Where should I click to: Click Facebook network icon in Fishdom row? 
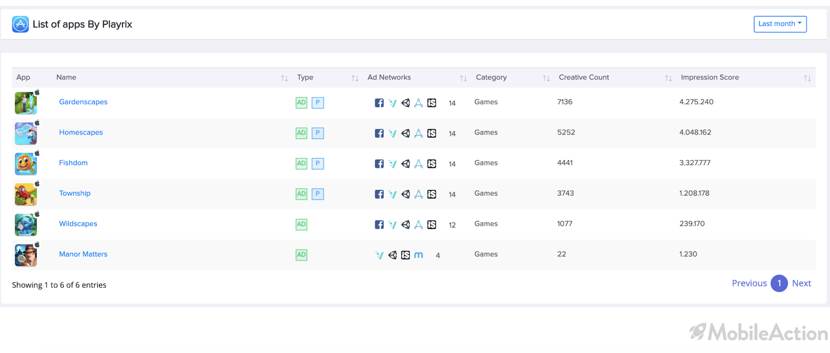379,164
